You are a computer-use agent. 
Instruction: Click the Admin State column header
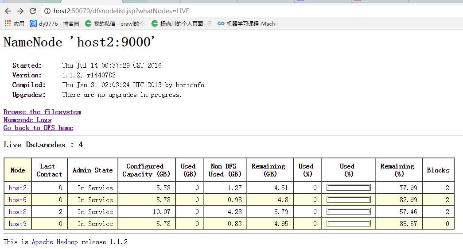[93, 170]
